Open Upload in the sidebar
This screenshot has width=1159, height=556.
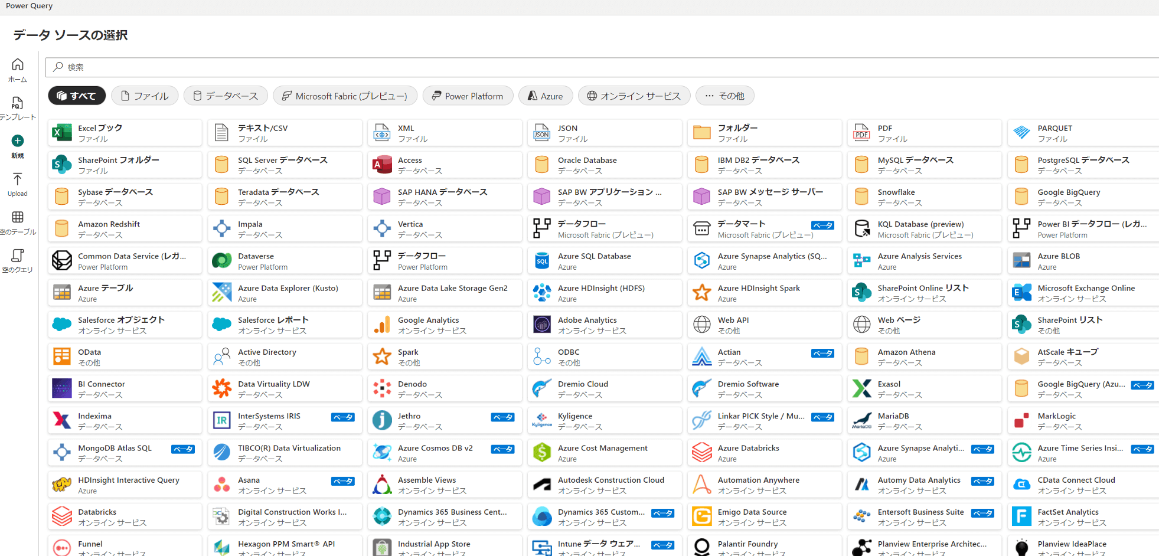tap(18, 185)
